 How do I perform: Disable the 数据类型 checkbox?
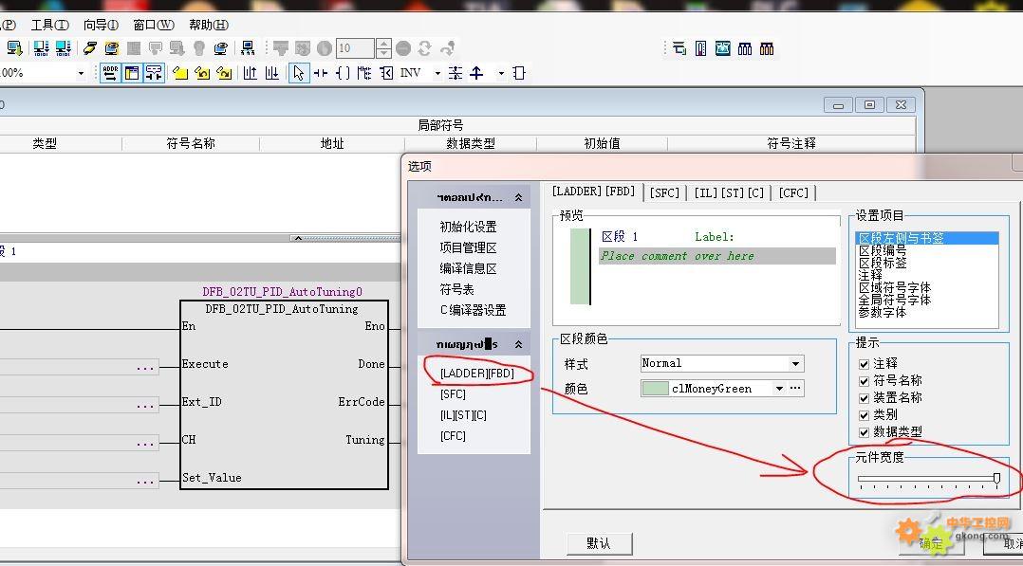click(x=864, y=431)
